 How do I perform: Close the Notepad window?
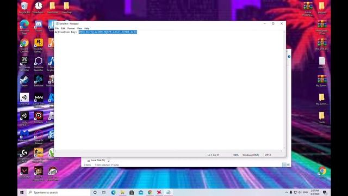(282, 23)
